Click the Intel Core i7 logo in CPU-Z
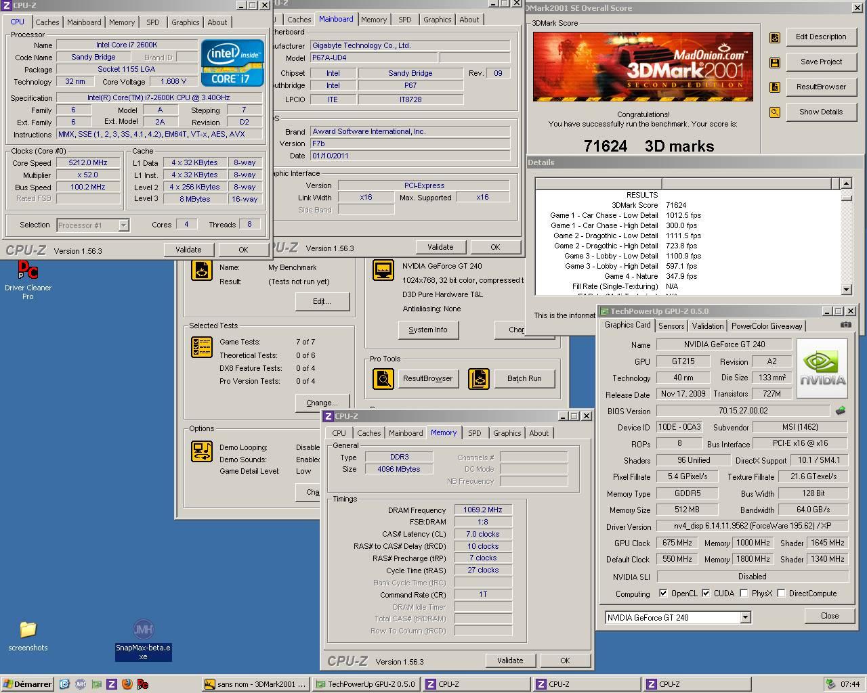The image size is (867, 693). click(x=232, y=62)
